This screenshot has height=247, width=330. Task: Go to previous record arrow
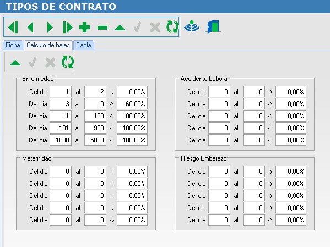[x=31, y=27]
